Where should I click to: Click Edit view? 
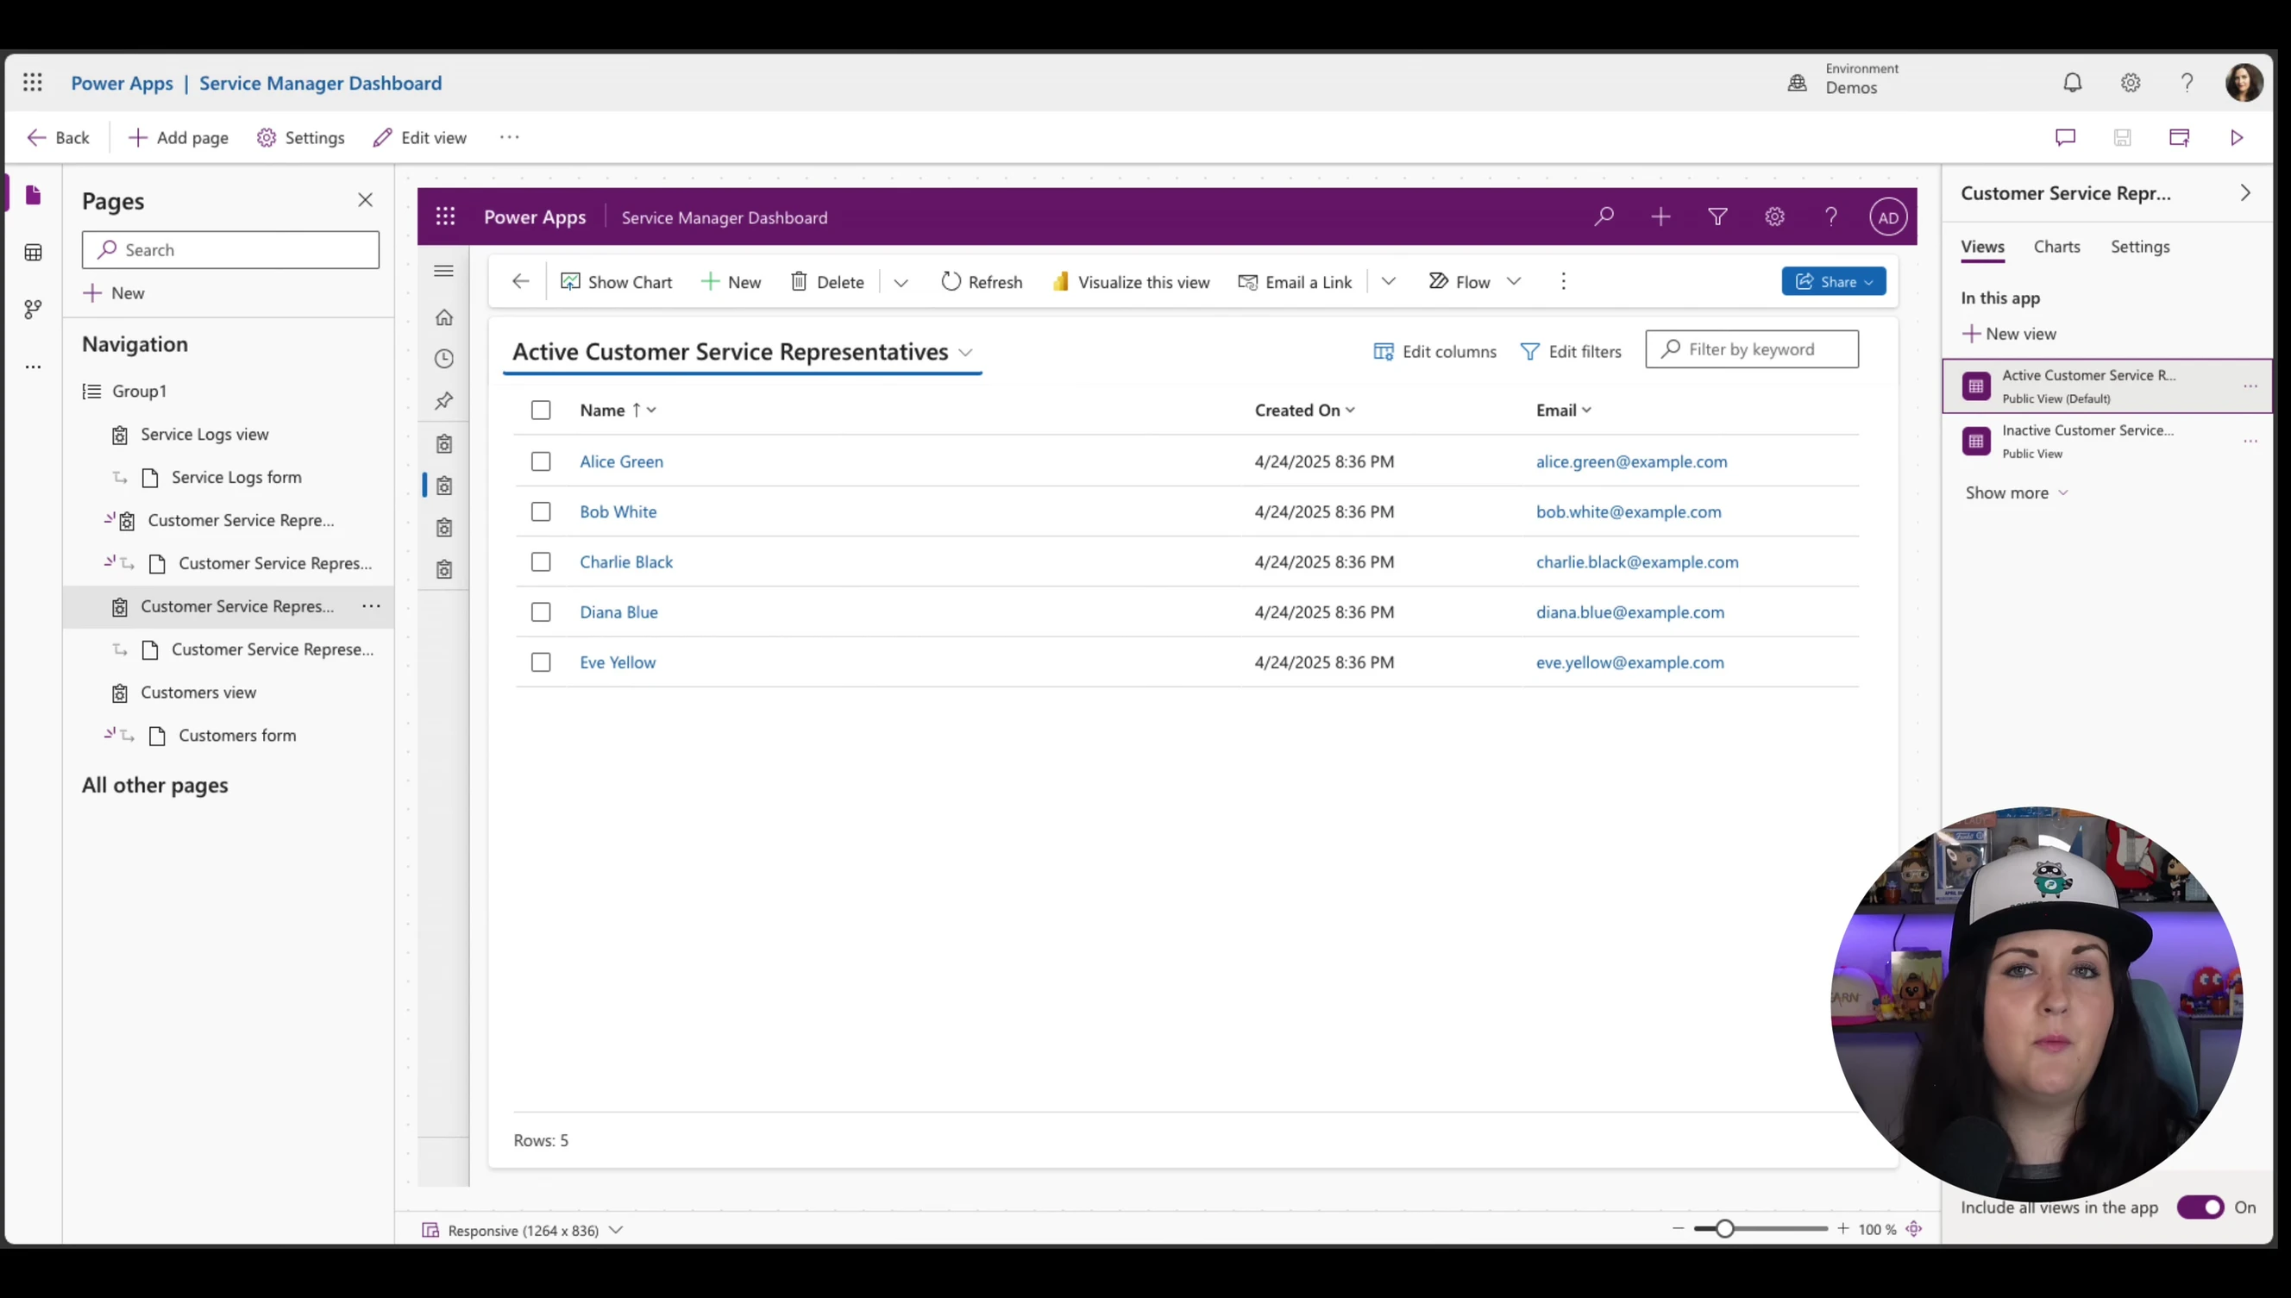click(x=420, y=137)
